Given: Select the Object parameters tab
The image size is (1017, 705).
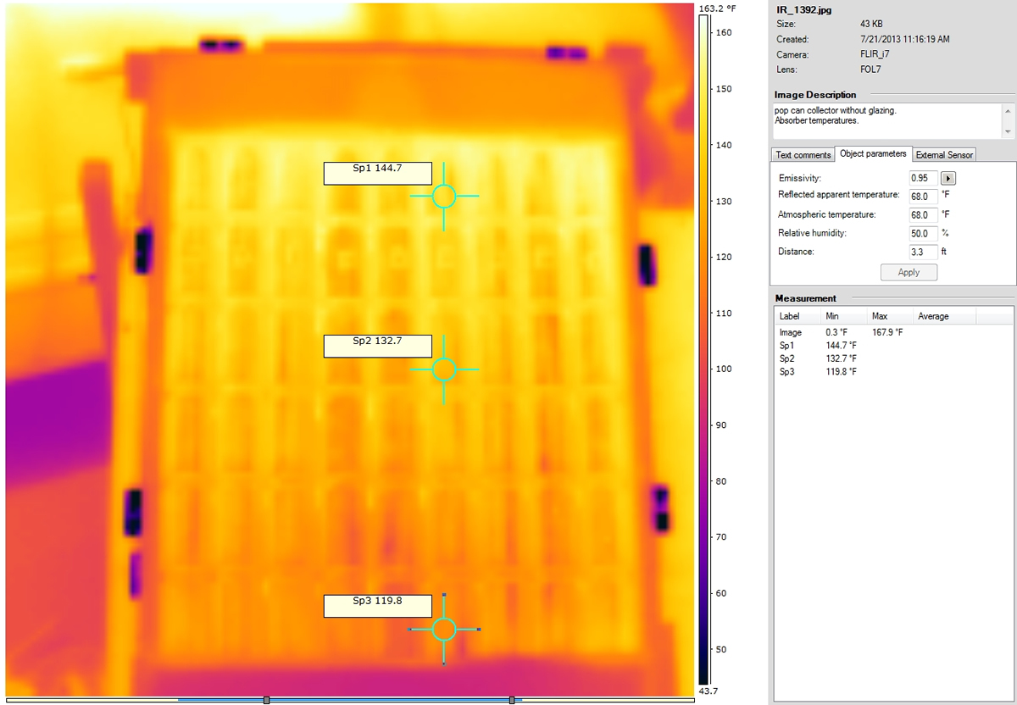Looking at the screenshot, I should [x=872, y=154].
